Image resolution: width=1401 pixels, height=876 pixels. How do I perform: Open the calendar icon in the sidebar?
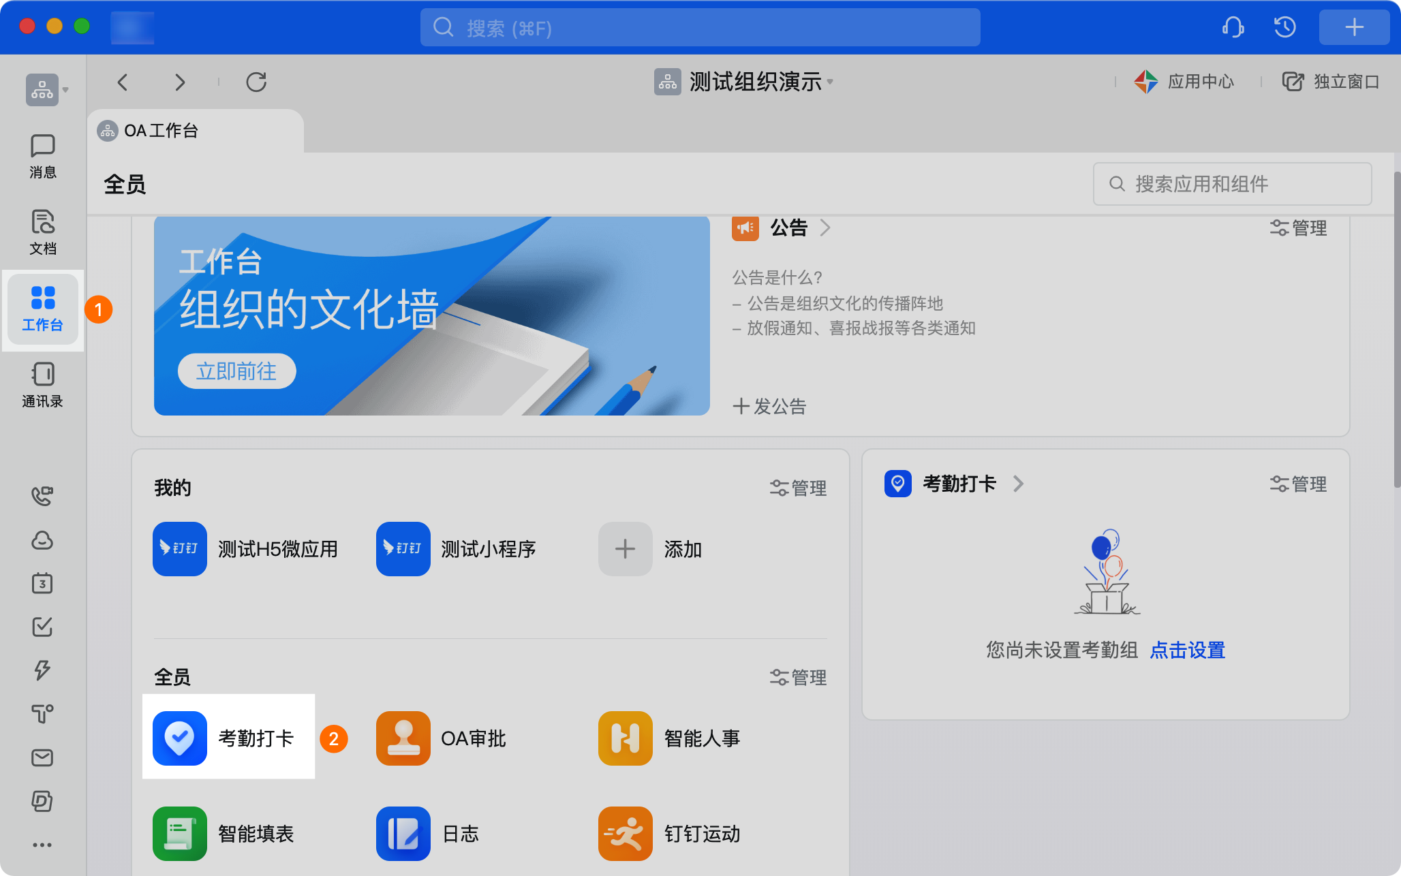click(42, 583)
